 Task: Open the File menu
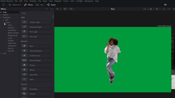pos(16,1)
